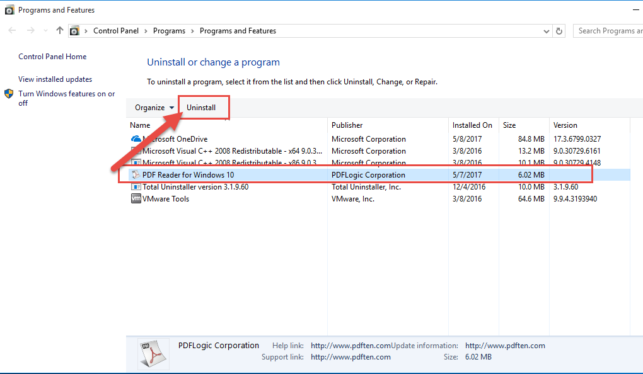Click the Total Uninstaller program icon
Viewport: 643px width, 374px height.
(x=136, y=187)
